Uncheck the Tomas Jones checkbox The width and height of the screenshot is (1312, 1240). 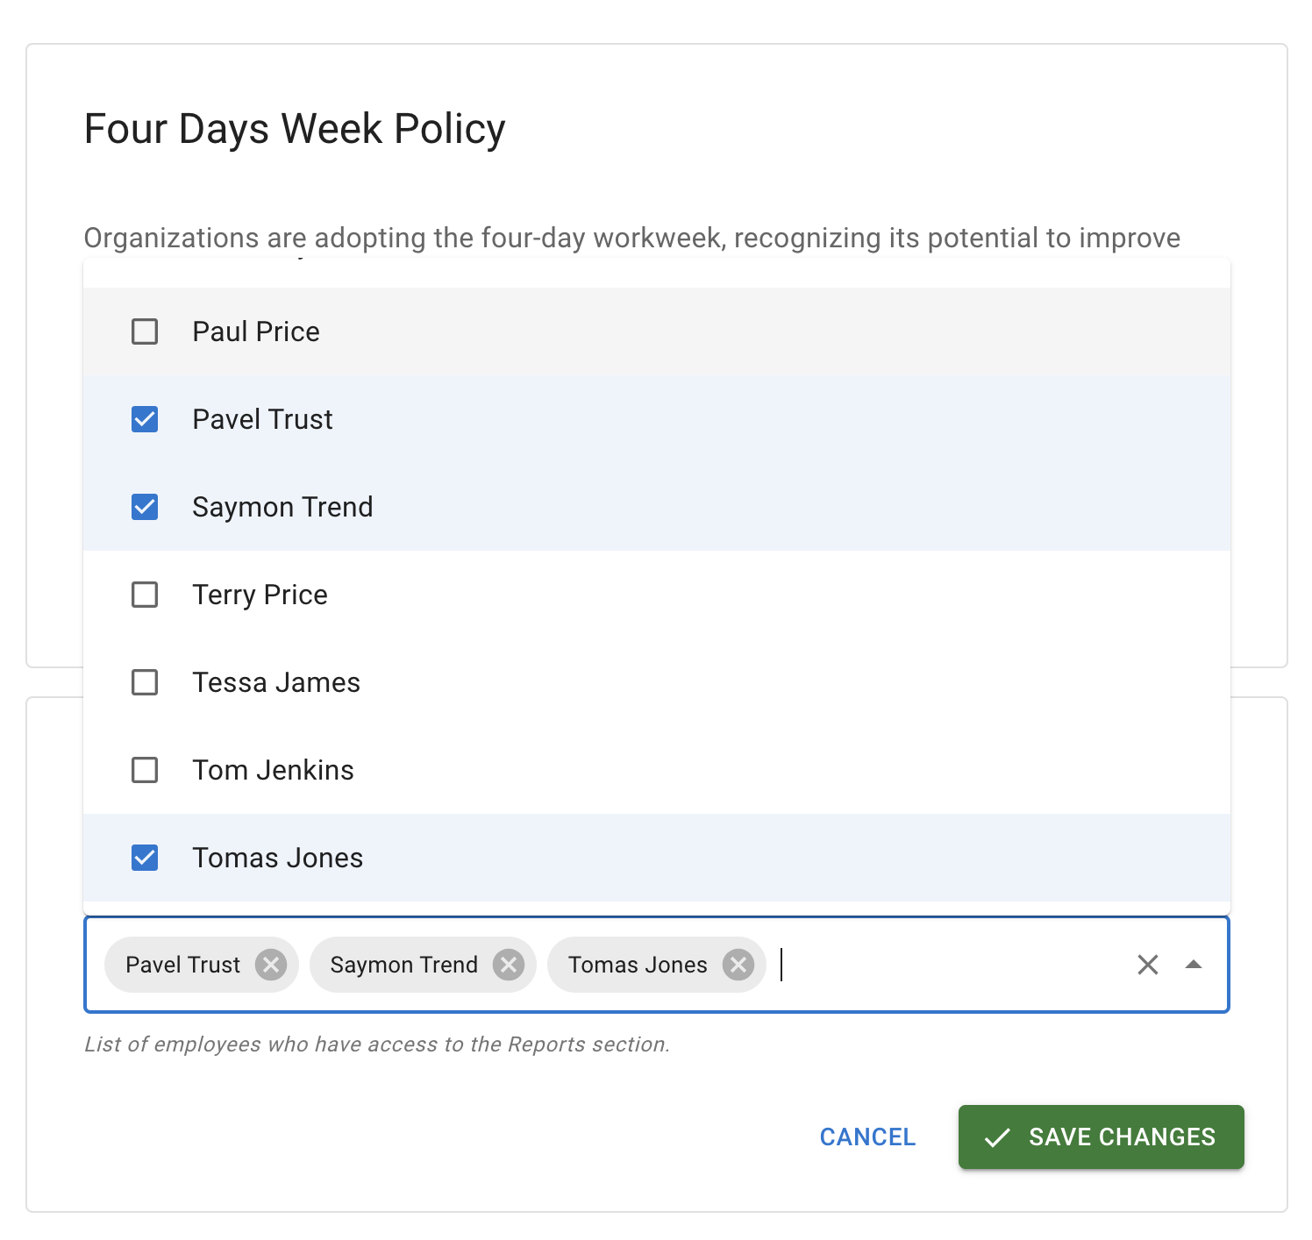pos(144,858)
